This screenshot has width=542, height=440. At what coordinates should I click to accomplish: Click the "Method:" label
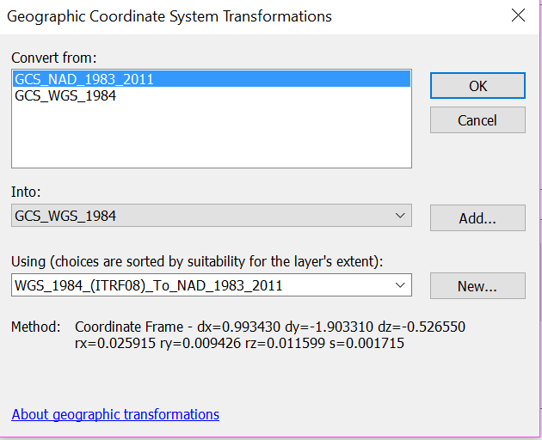35,327
